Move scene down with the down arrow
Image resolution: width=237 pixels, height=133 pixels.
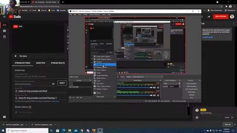tap(81, 98)
